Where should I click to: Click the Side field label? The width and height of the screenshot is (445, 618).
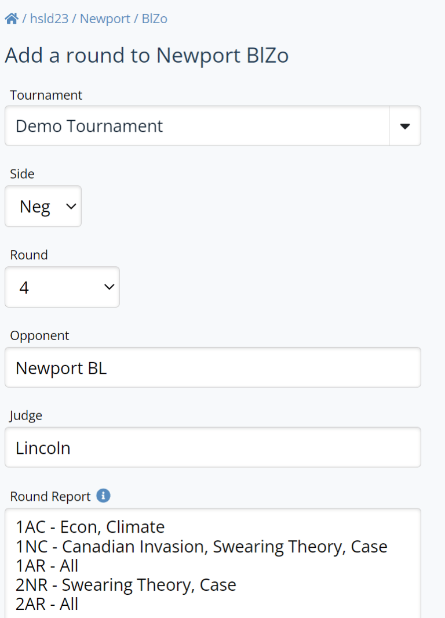pyautogui.click(x=22, y=174)
